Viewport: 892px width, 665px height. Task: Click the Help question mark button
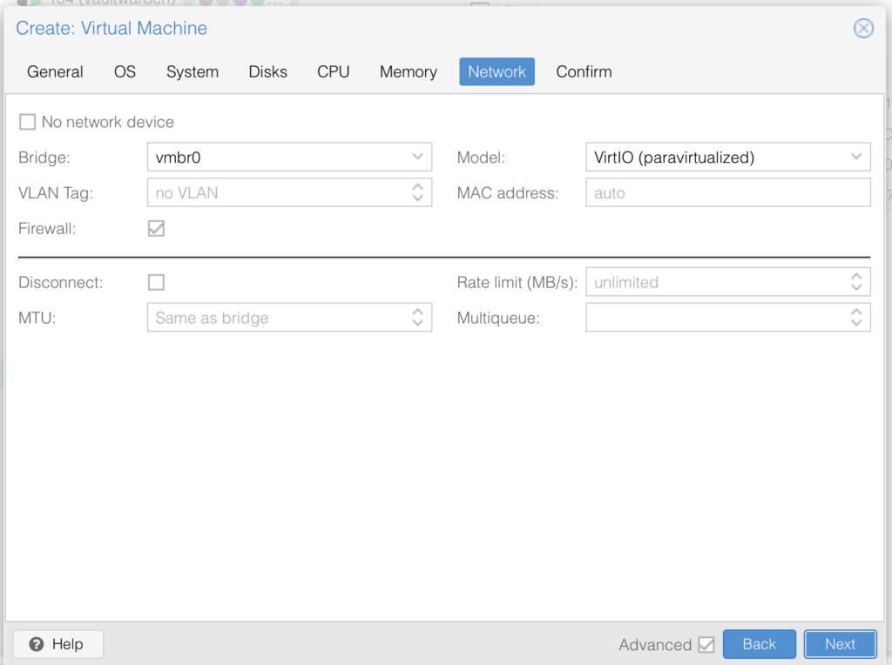[x=57, y=644]
